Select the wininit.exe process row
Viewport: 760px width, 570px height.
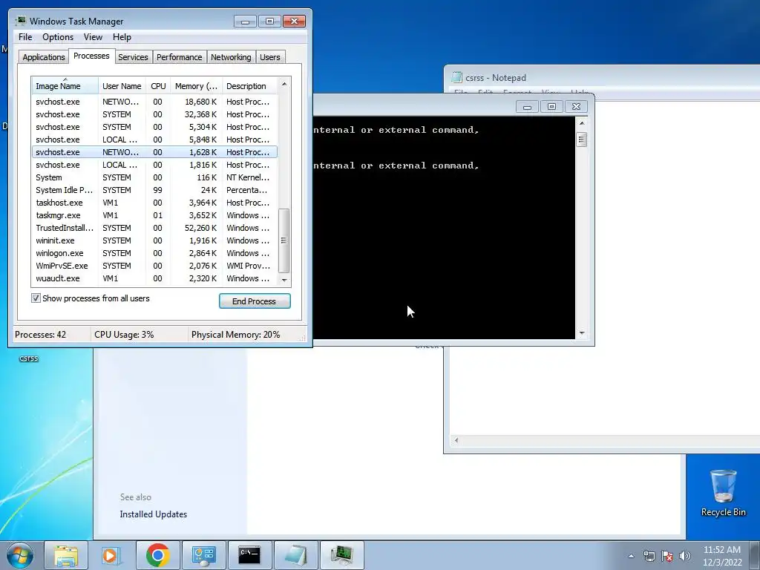pyautogui.click(x=154, y=240)
